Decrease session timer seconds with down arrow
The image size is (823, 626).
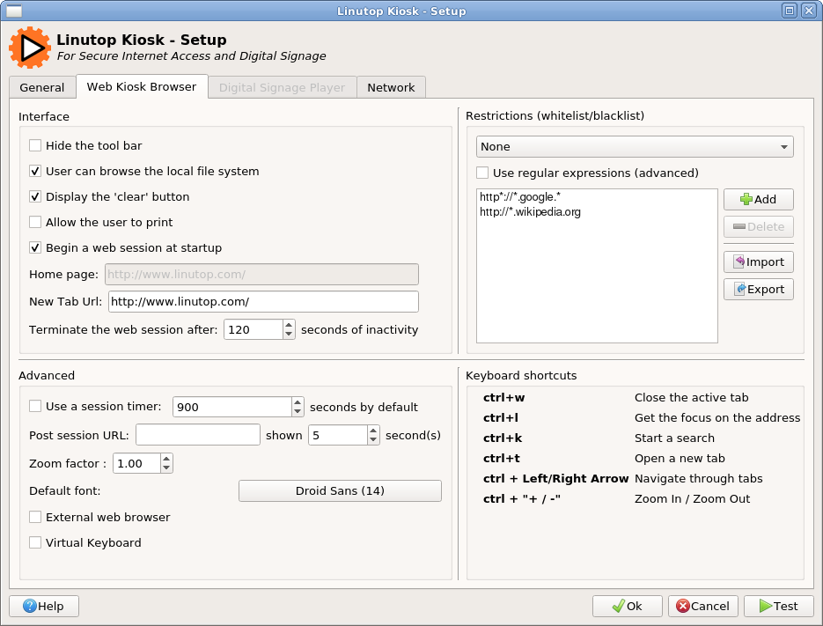pos(298,411)
